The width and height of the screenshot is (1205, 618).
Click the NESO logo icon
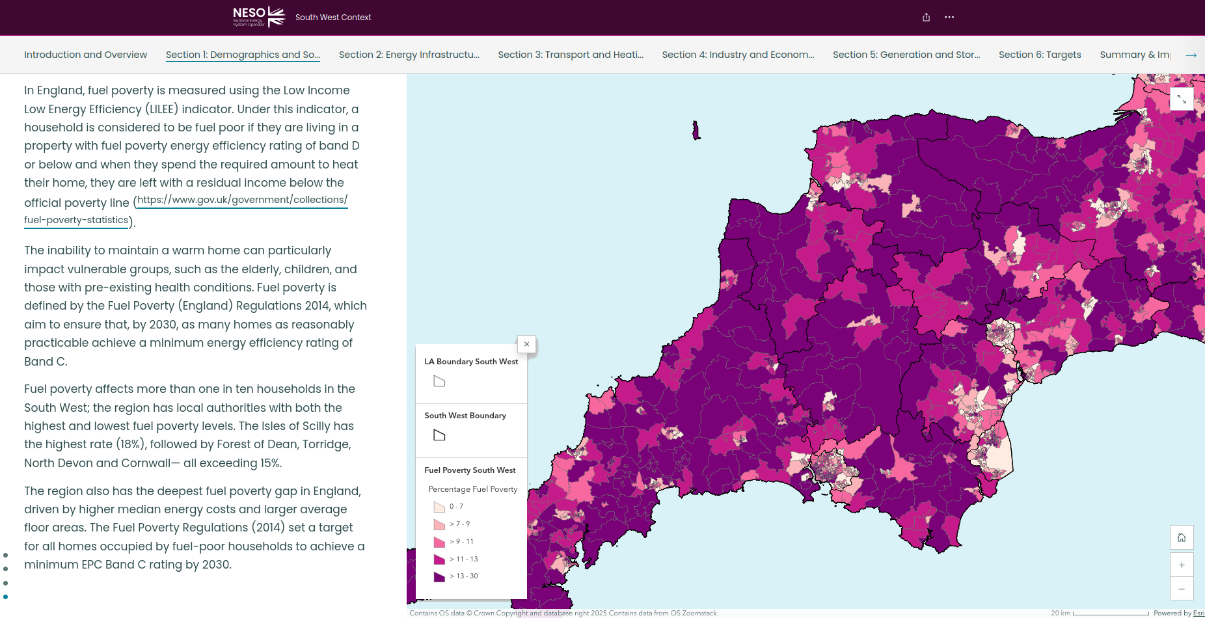[x=259, y=17]
